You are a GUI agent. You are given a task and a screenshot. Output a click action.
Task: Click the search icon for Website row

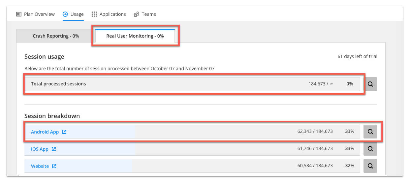click(x=370, y=166)
